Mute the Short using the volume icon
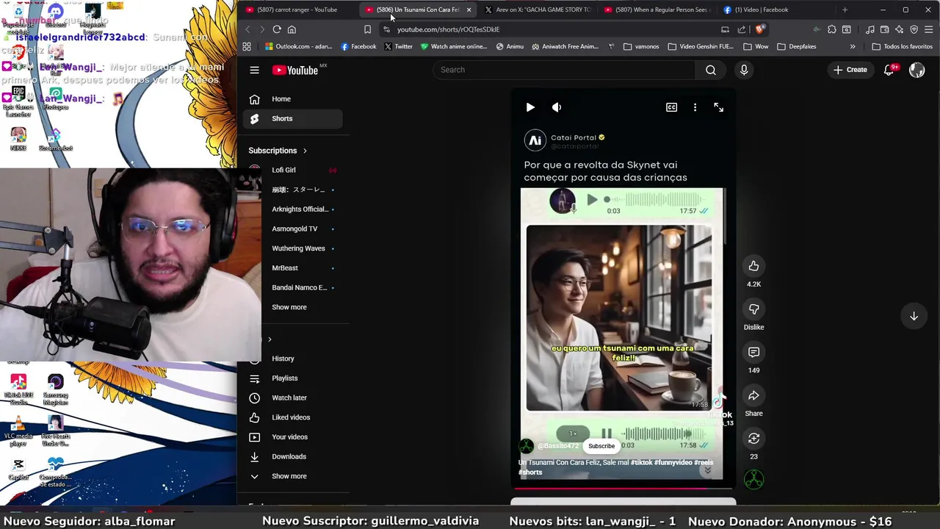The width and height of the screenshot is (940, 529). coord(557,107)
